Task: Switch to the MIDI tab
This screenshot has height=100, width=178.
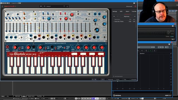Action: pyautogui.click(x=121, y=11)
